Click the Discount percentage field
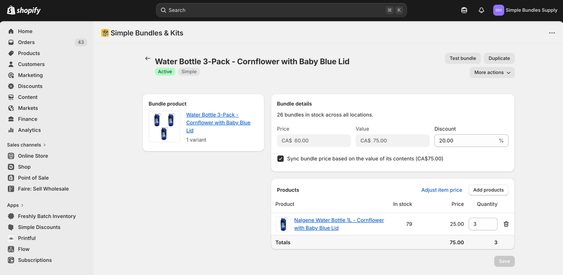 tap(471, 141)
